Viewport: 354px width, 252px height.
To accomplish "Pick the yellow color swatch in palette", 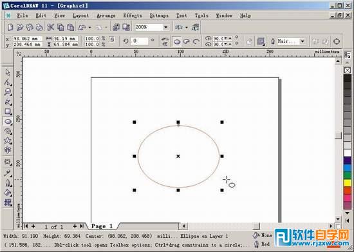I will (x=347, y=183).
